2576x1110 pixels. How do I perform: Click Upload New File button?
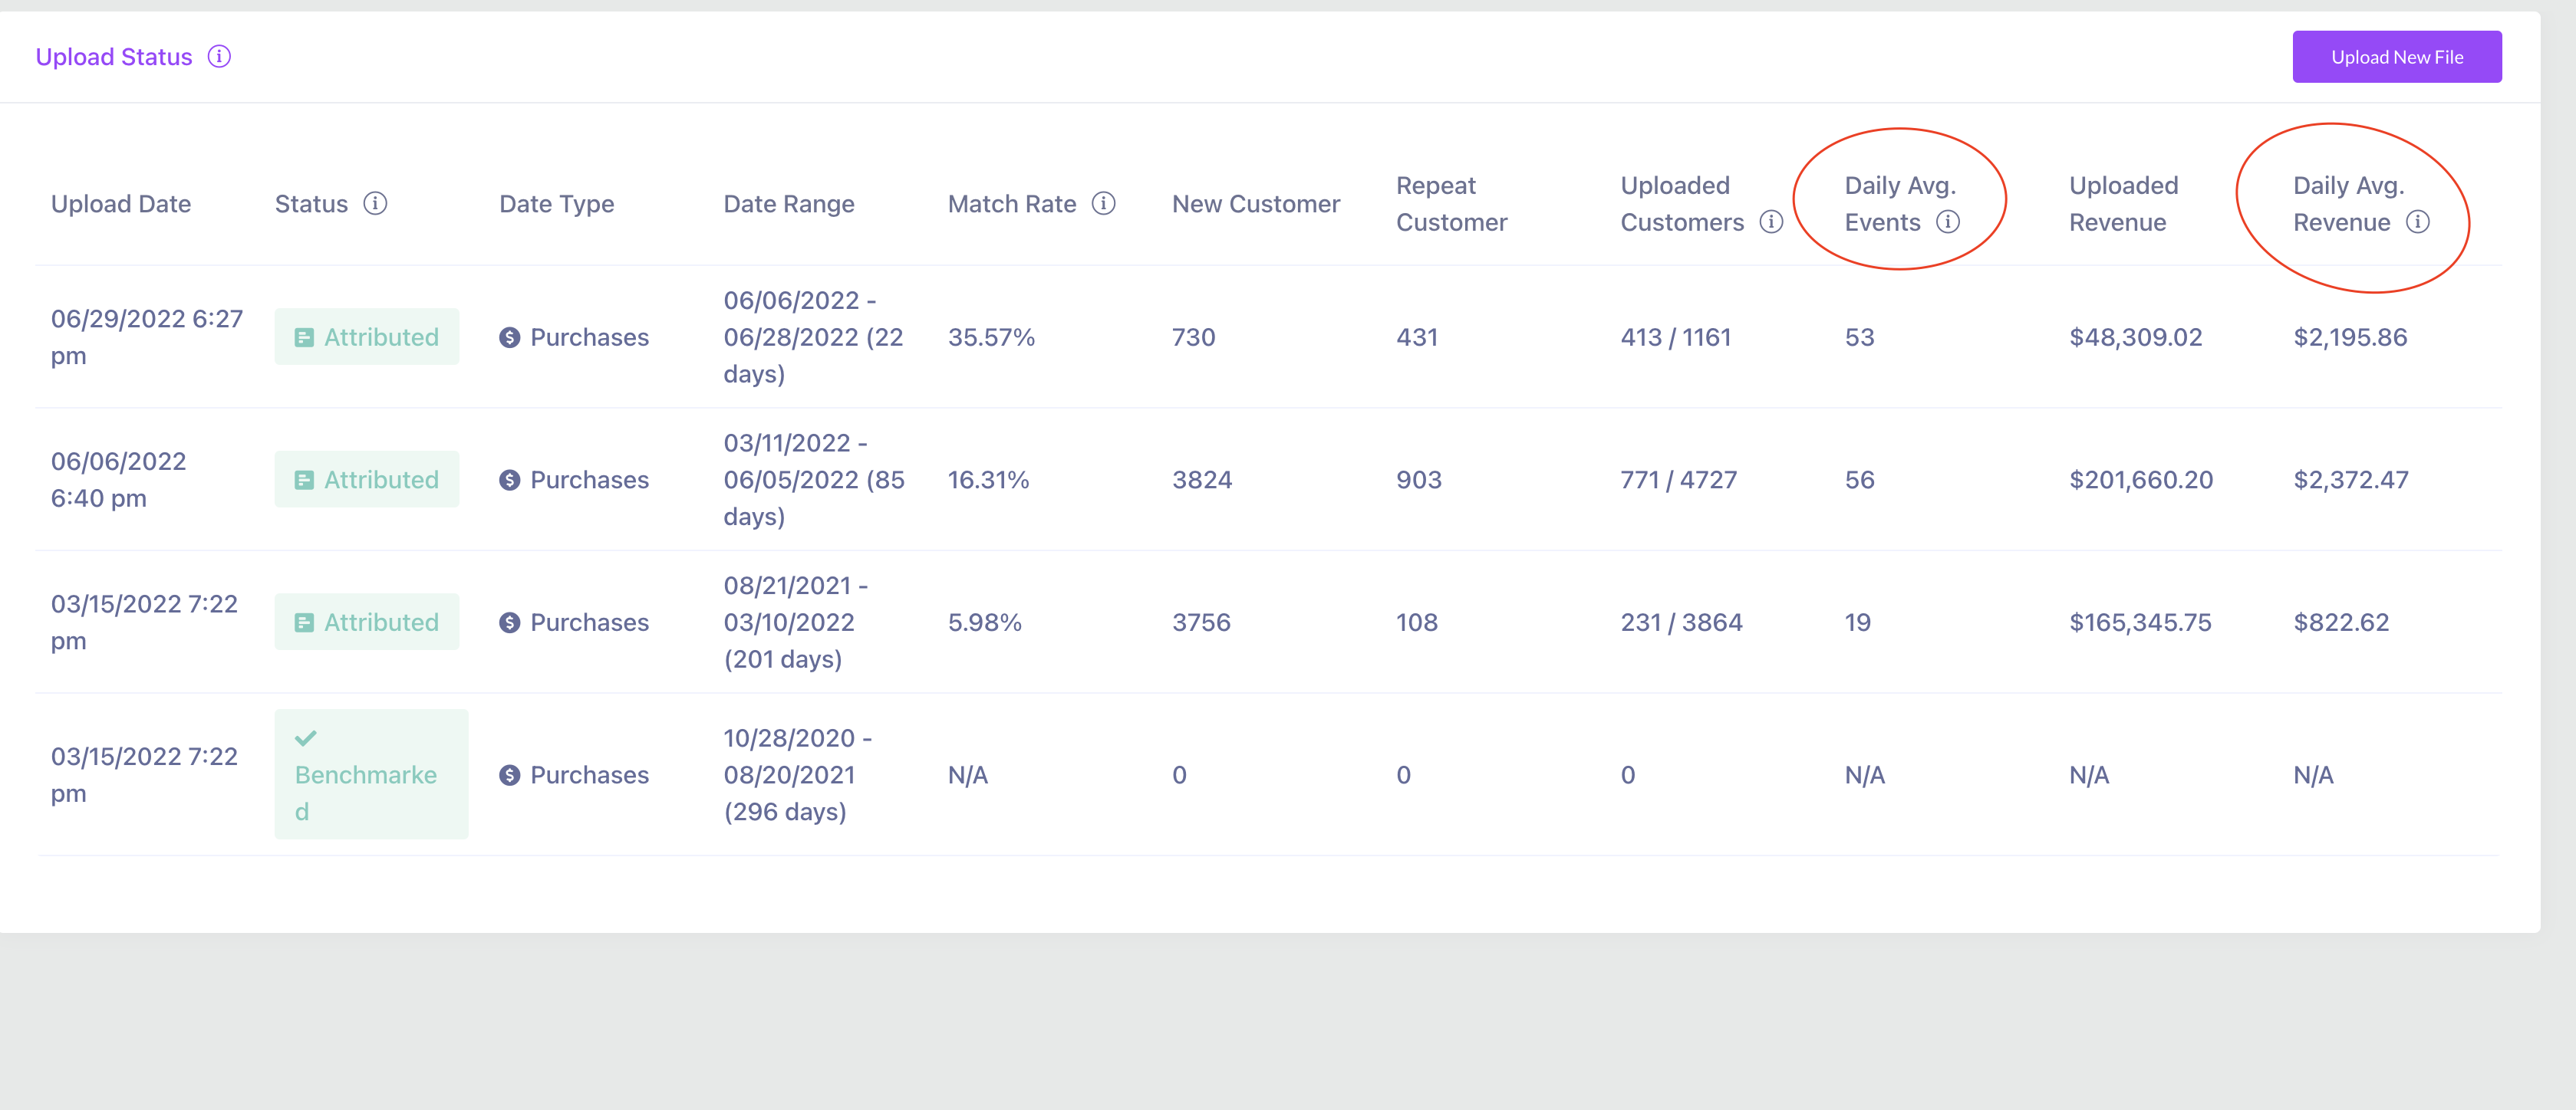click(2396, 57)
